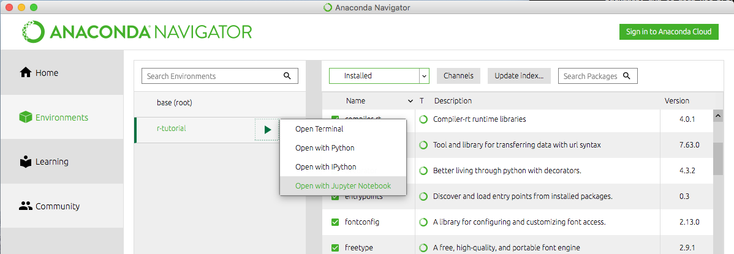Click the Learning reader icon
The image size is (734, 254).
click(x=25, y=162)
